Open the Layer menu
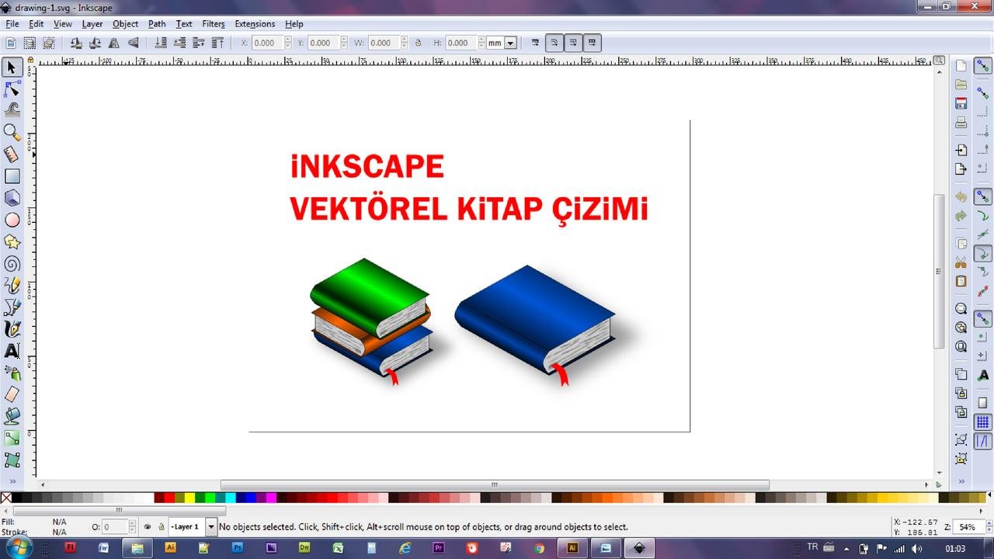The height and width of the screenshot is (559, 994). [x=92, y=24]
